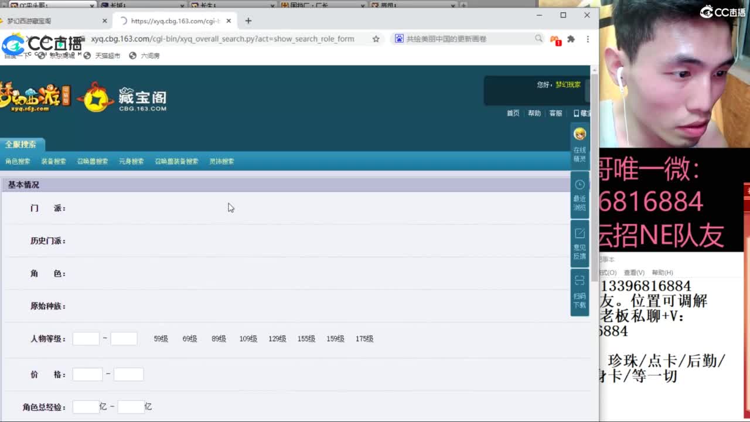Open the 客服 customer service link
The image size is (750, 422).
(555, 113)
